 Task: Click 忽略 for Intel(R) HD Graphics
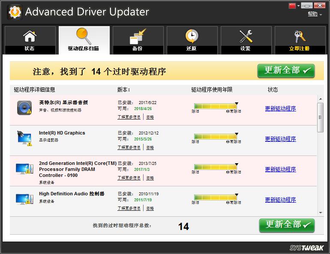(150, 147)
